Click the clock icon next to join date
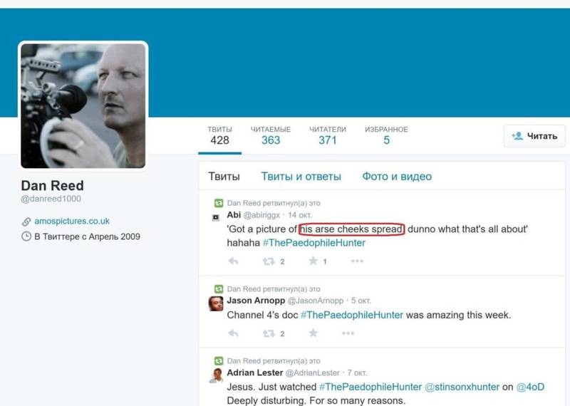570x406 pixels. click(26, 236)
